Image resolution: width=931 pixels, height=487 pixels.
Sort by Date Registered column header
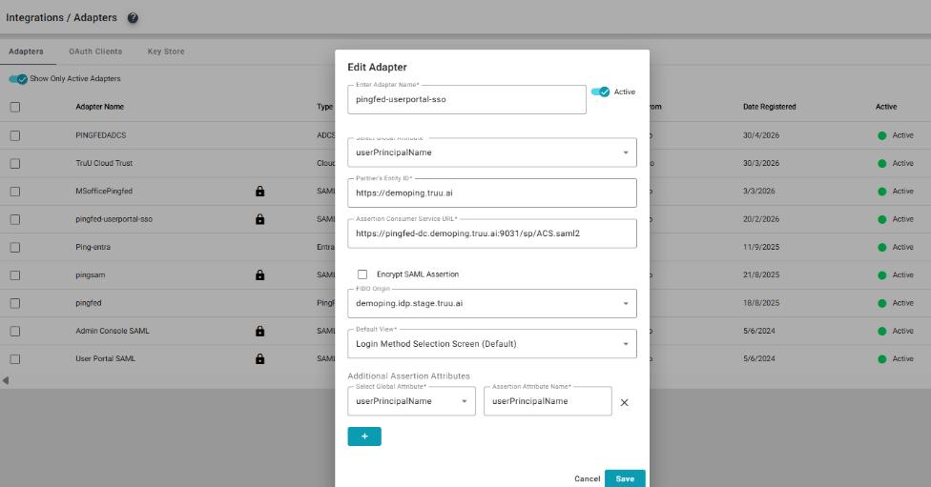pos(770,107)
